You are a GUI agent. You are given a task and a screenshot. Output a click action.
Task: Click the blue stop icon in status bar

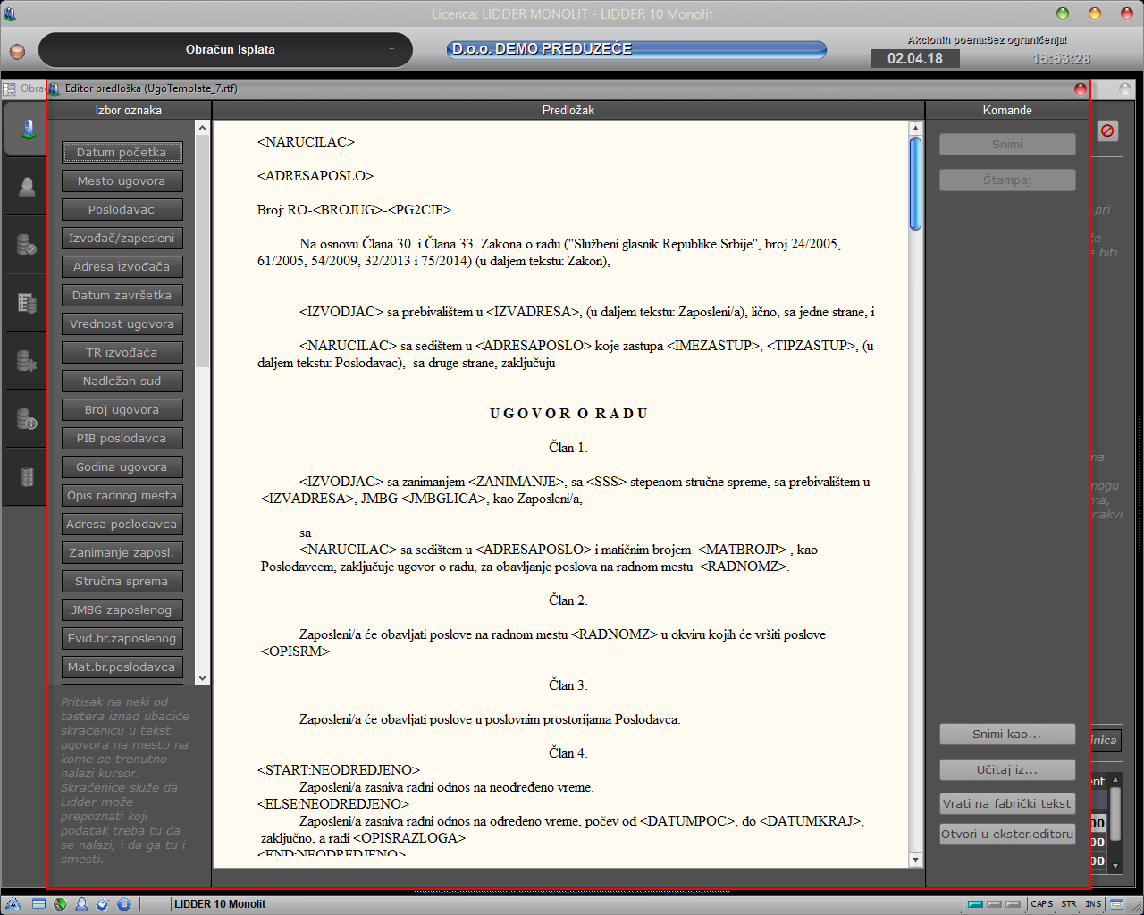pyautogui.click(x=124, y=904)
